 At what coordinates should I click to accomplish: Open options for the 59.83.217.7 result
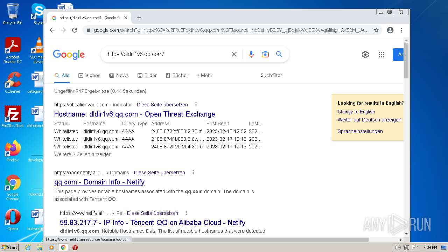click(186, 213)
